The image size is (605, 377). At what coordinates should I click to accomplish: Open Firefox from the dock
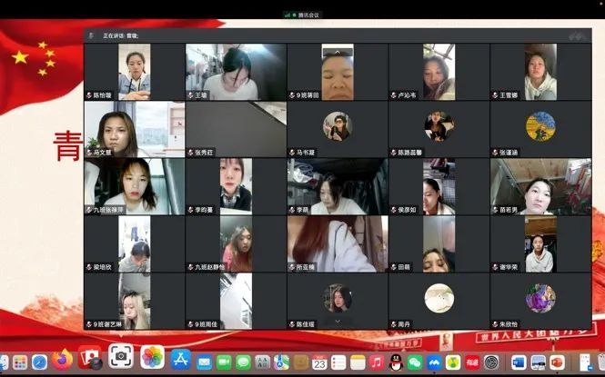click(x=63, y=360)
